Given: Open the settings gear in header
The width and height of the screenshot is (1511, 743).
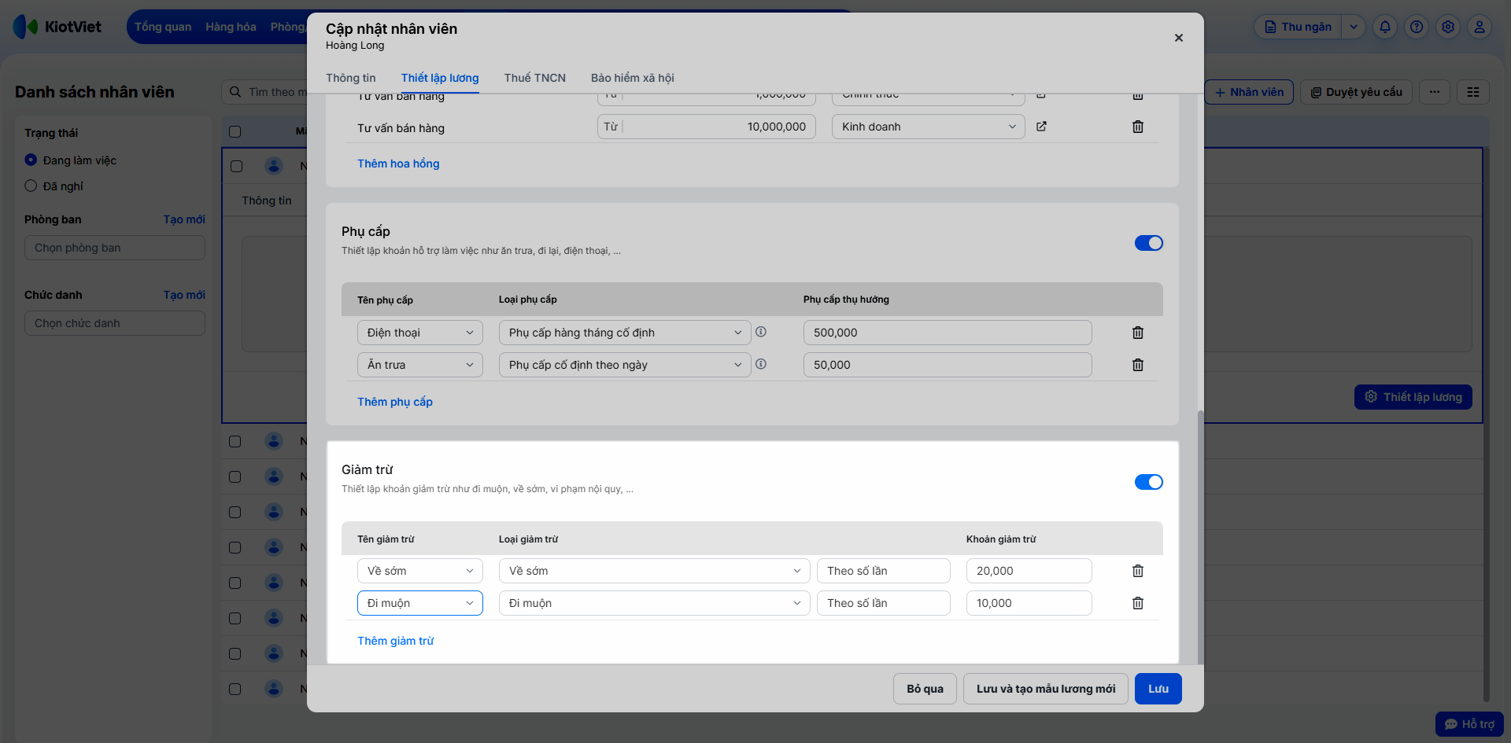Looking at the screenshot, I should coord(1448,27).
